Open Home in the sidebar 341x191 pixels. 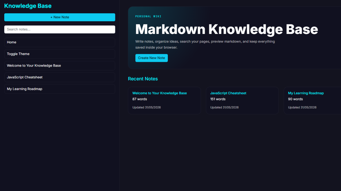click(x=60, y=42)
